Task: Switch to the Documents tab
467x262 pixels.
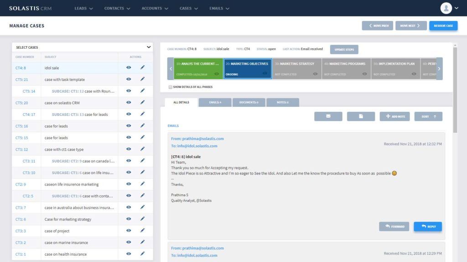Action: point(249,102)
